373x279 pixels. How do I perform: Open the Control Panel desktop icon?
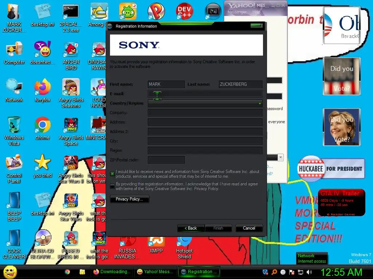click(x=14, y=169)
